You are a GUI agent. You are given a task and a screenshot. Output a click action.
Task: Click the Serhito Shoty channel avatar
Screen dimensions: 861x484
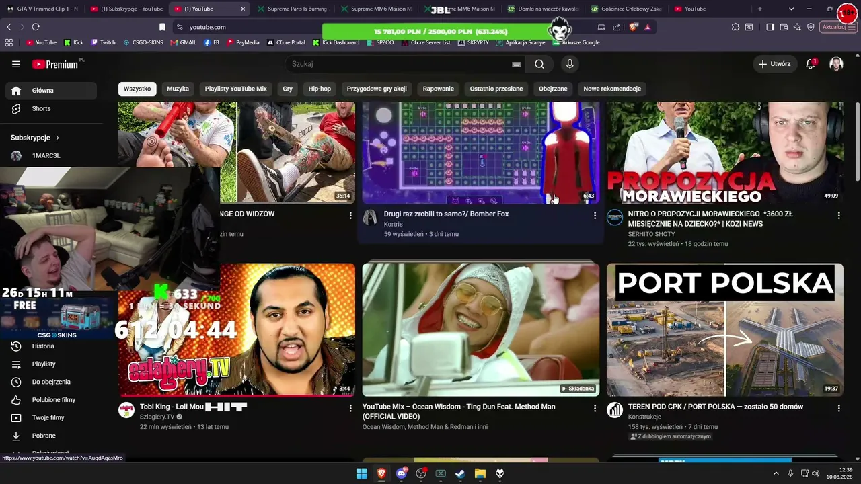[615, 217]
